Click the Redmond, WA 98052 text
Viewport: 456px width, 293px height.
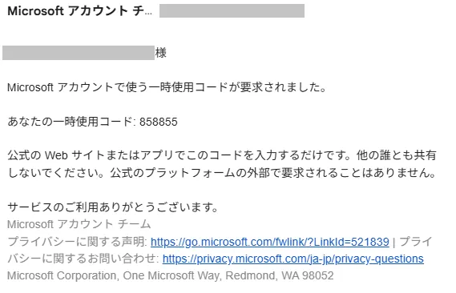coord(280,275)
